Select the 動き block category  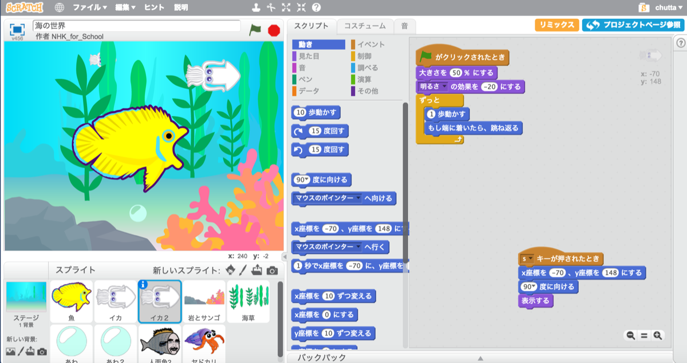(x=318, y=45)
